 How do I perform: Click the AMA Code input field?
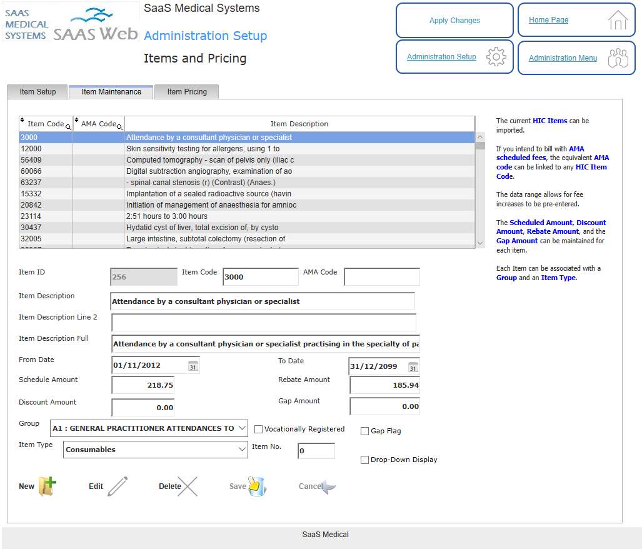pyautogui.click(x=382, y=277)
